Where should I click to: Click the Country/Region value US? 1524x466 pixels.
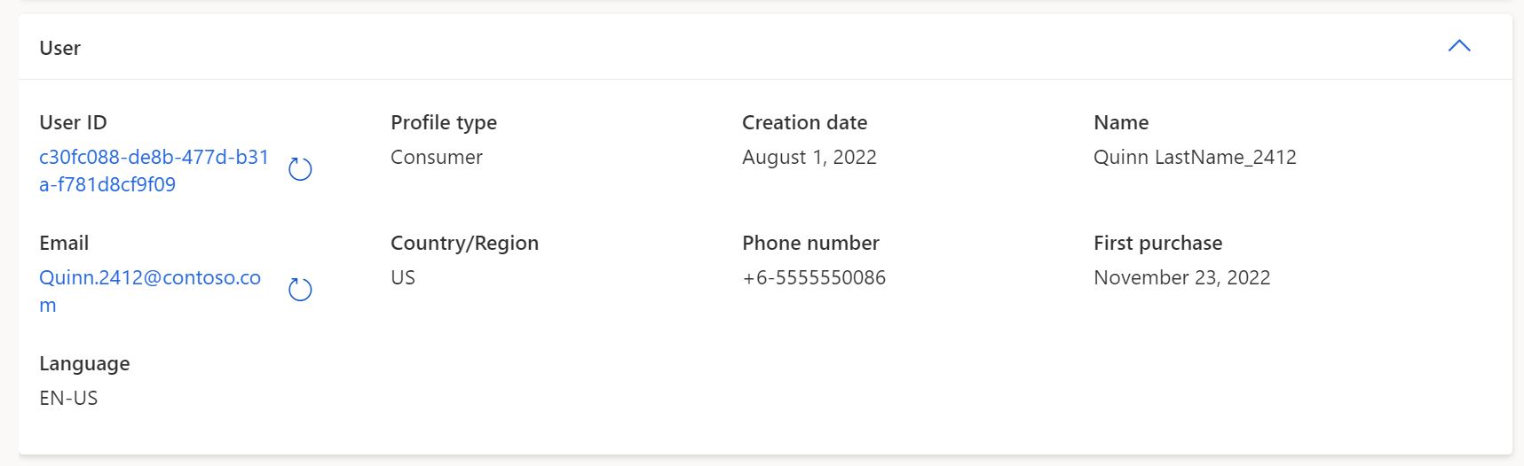pyautogui.click(x=403, y=277)
